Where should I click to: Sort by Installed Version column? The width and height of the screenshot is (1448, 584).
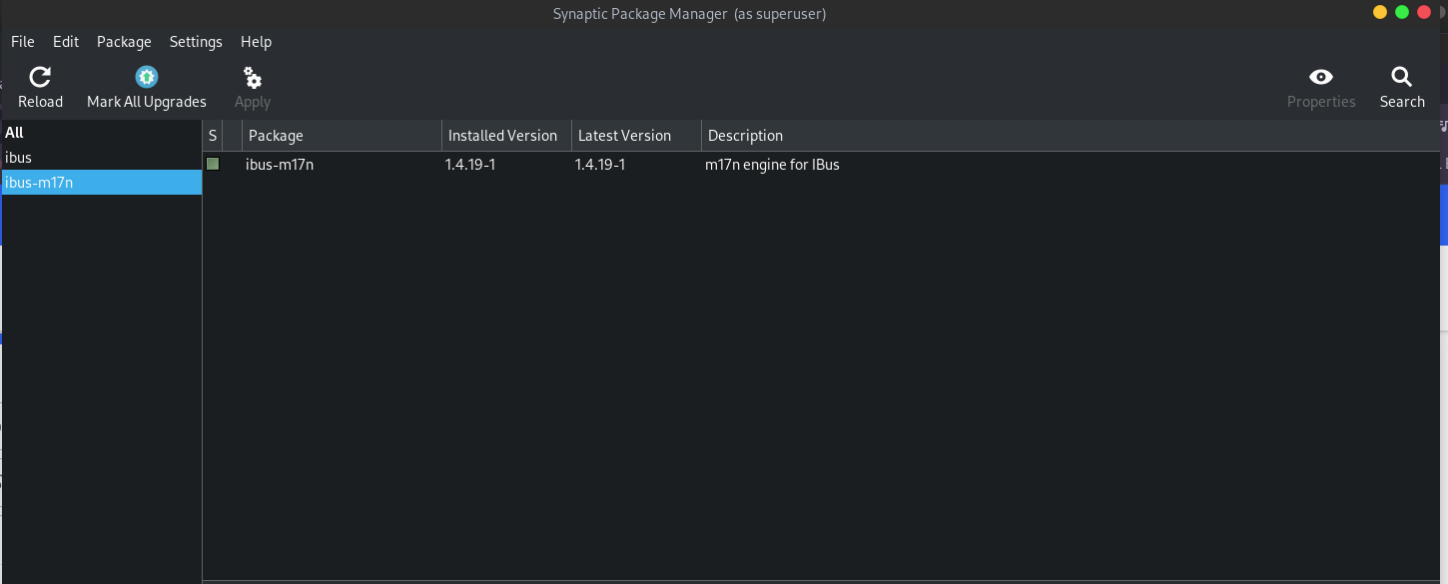point(506,136)
